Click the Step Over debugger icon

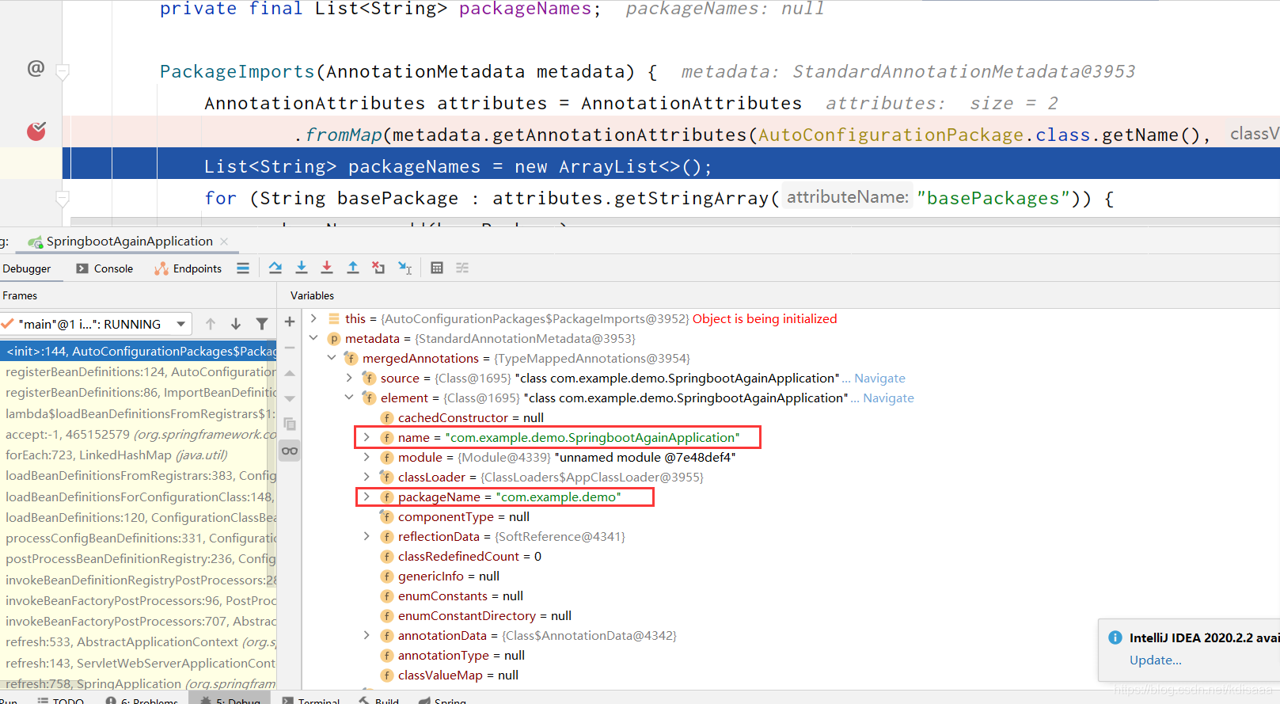tap(275, 268)
